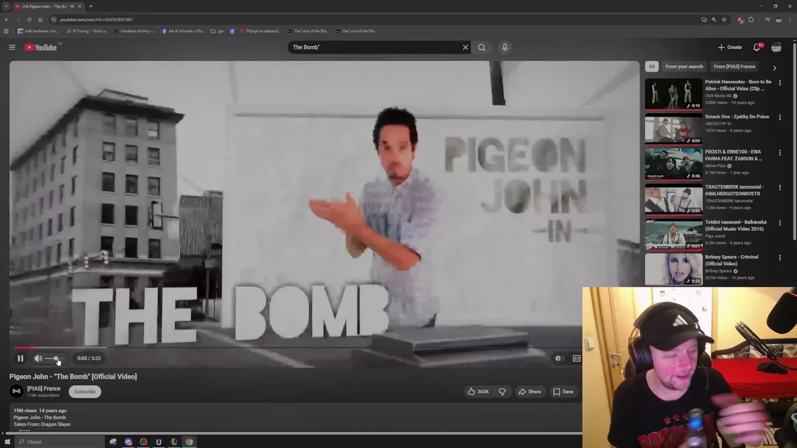Focus the YouTube search input field
The height and width of the screenshot is (448, 797).
(x=374, y=47)
